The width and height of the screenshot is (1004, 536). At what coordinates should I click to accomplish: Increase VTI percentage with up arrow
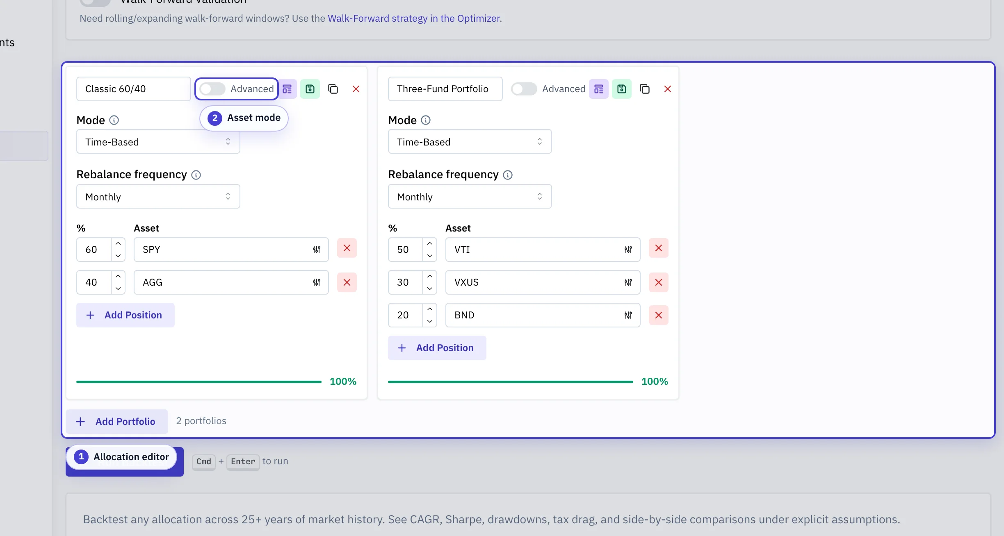[x=430, y=243]
